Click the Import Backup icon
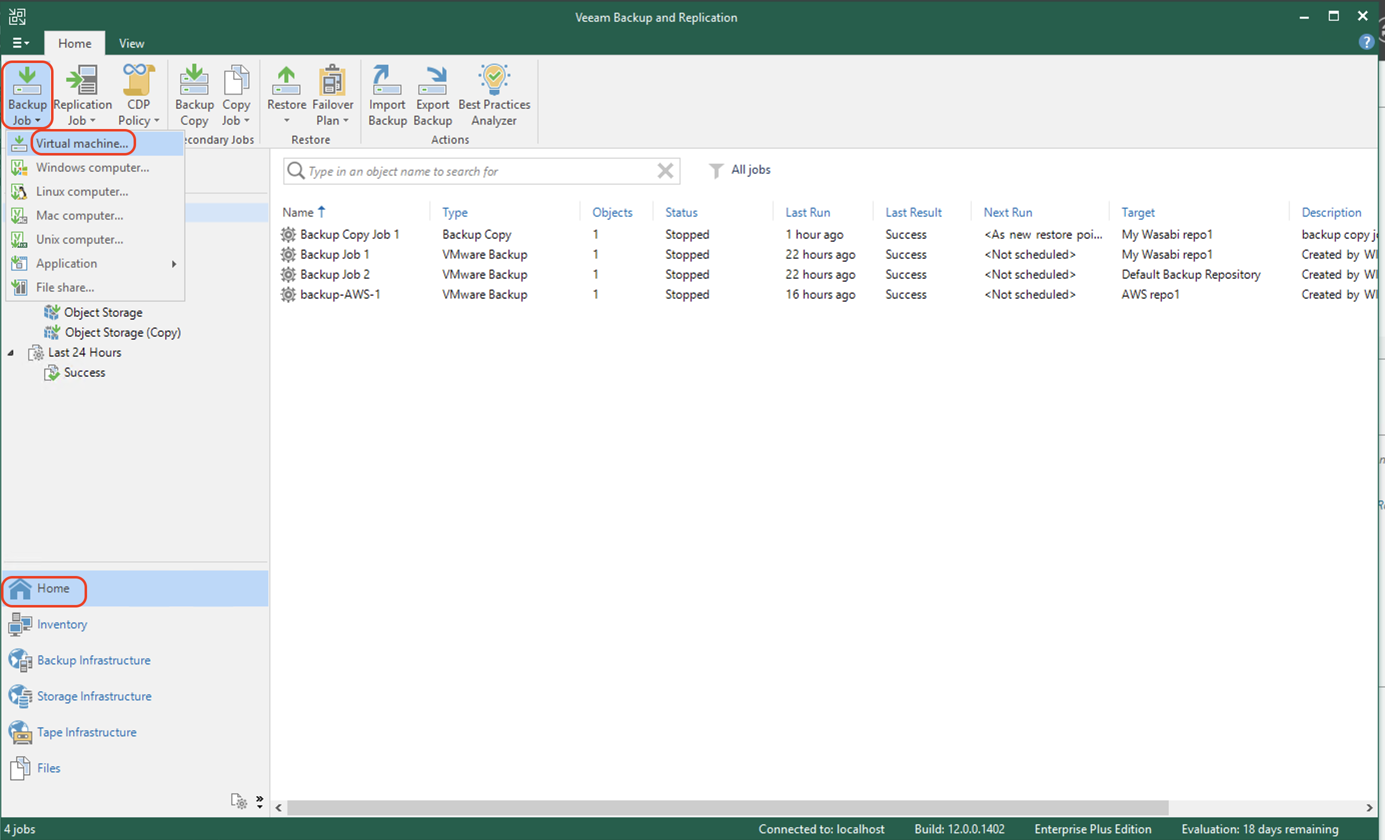Screen dimensions: 1385x840 387,80
